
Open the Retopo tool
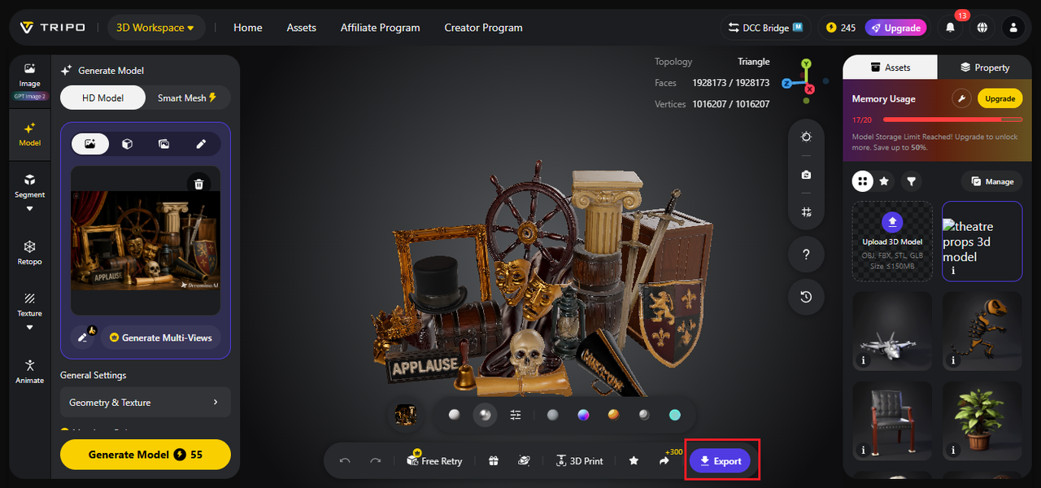[30, 252]
